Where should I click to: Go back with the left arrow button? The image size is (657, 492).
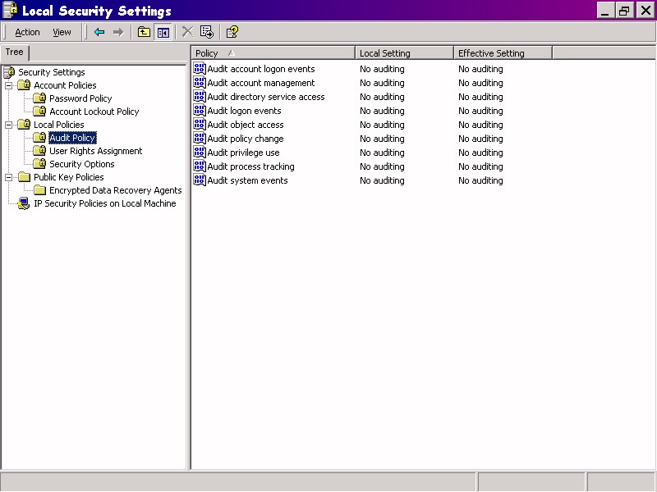click(99, 32)
